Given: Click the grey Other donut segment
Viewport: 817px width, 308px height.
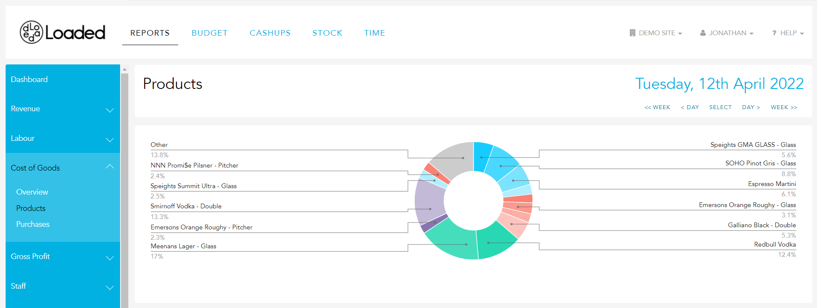Looking at the screenshot, I should [456, 158].
